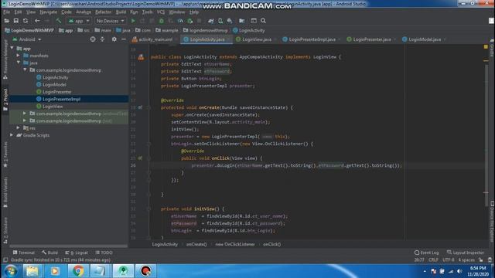Toggle the Project tool window sidebar tab
Viewport: 495px width, 278px height.
pos(5,99)
